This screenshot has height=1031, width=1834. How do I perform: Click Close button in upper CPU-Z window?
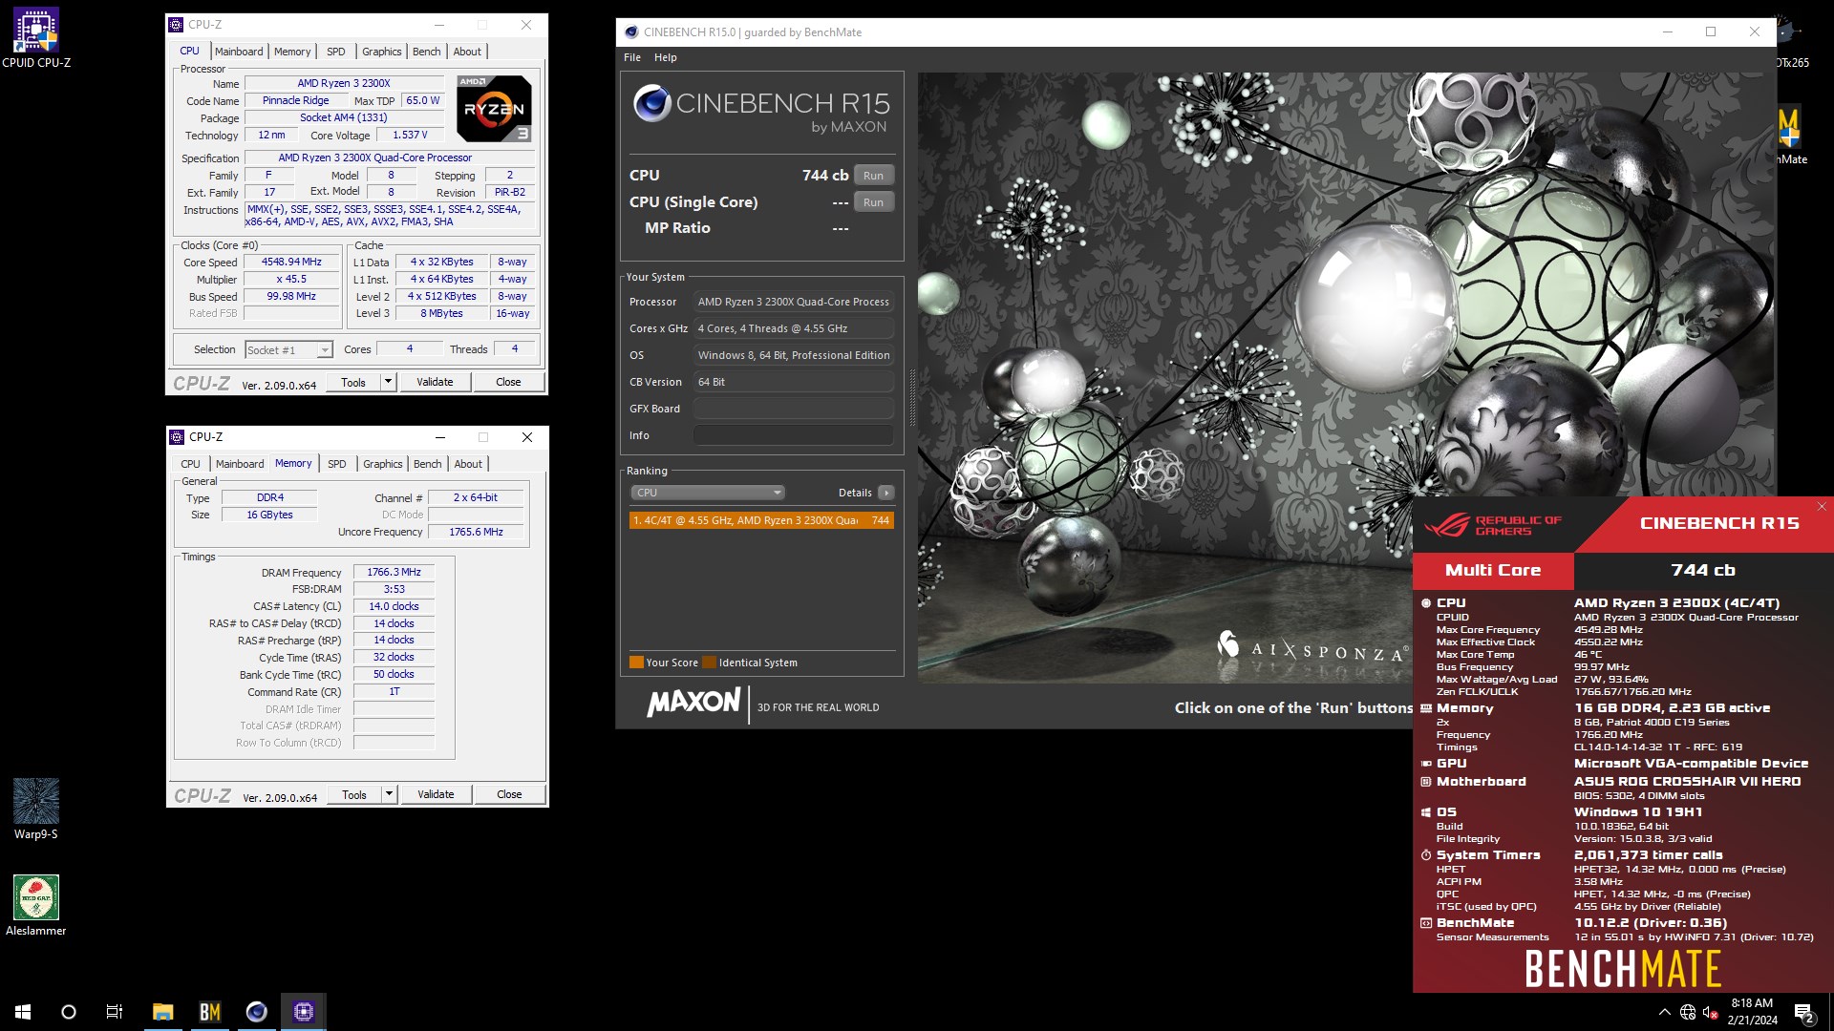[508, 382]
